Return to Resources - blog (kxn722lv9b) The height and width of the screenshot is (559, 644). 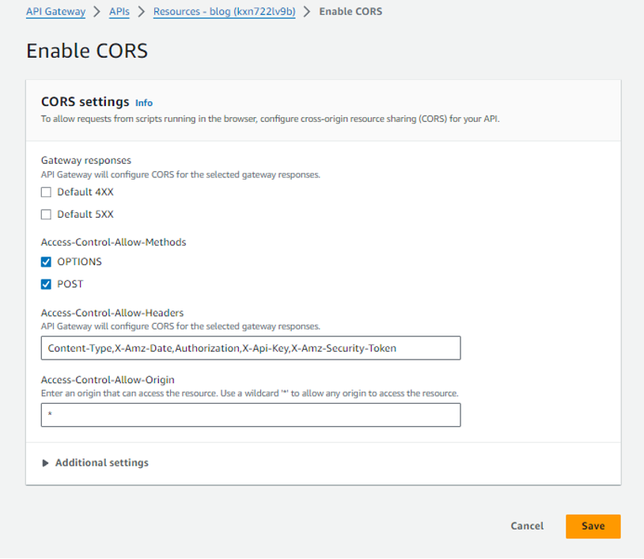coord(224,12)
